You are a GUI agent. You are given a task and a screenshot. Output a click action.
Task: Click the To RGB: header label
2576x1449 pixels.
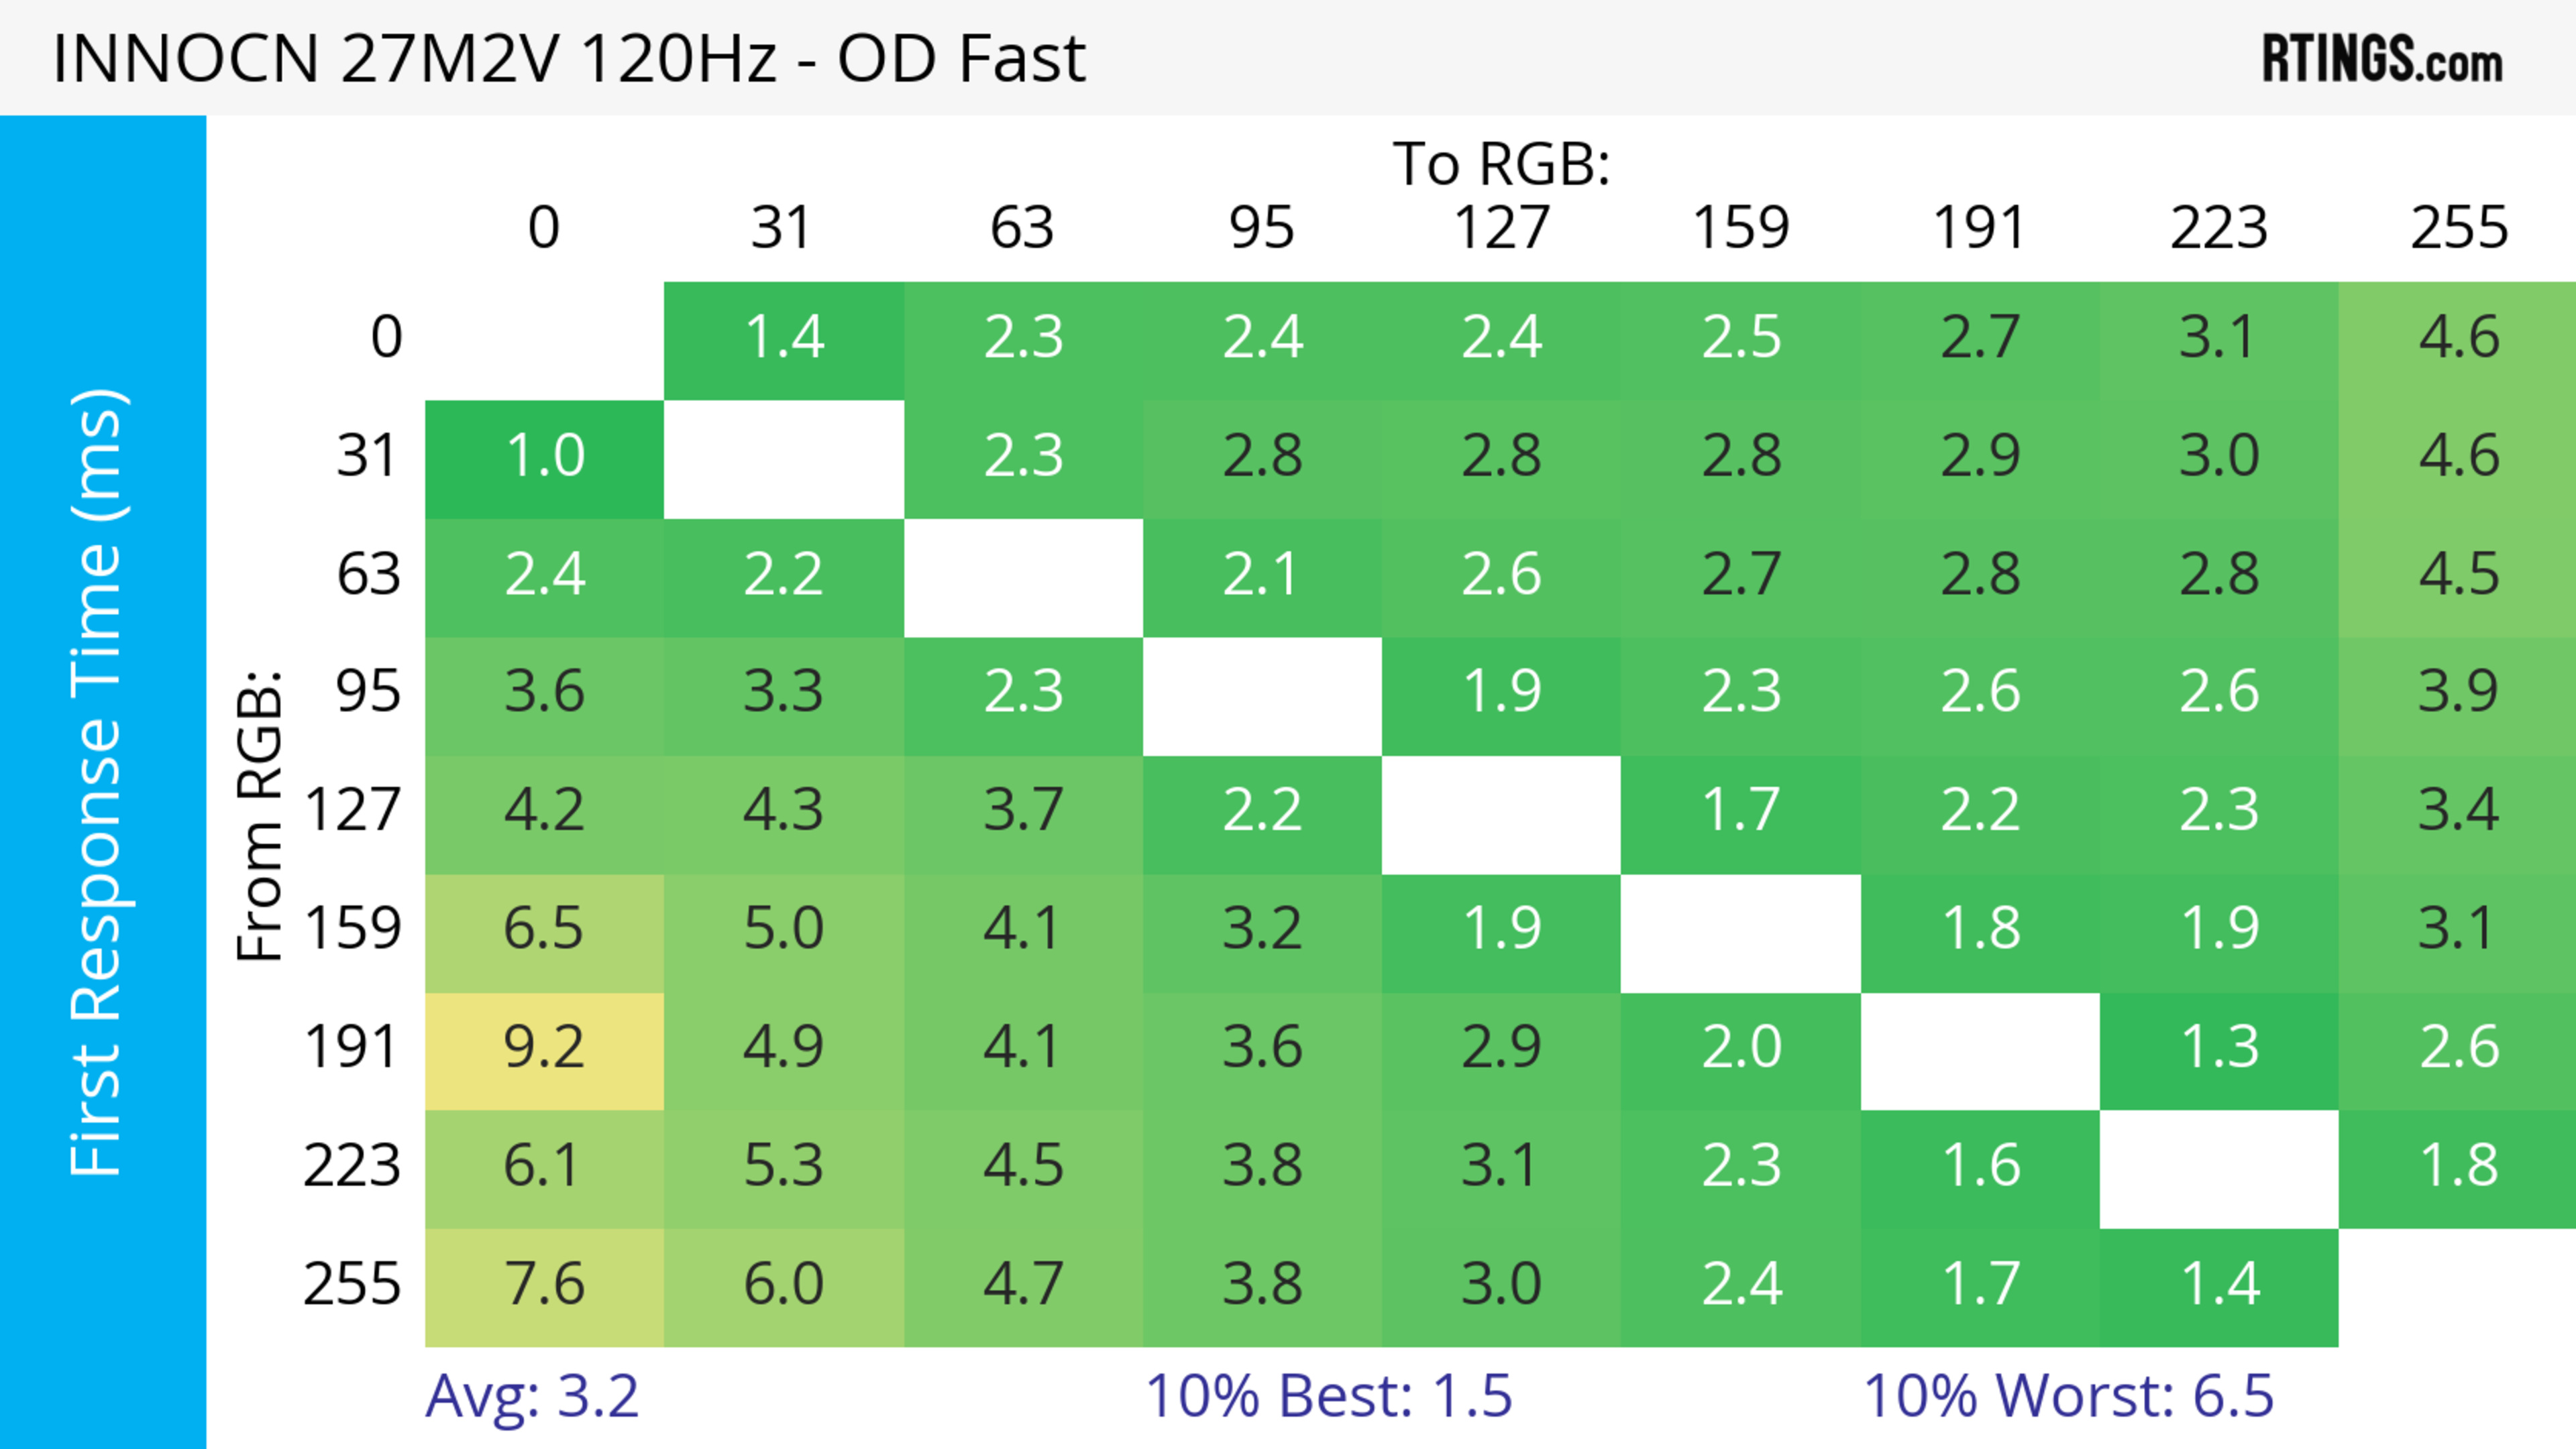point(1501,163)
